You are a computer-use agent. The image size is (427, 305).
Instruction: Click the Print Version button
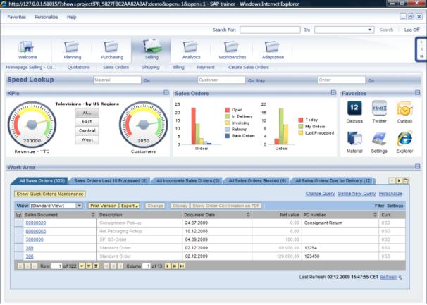pyautogui.click(x=103, y=206)
